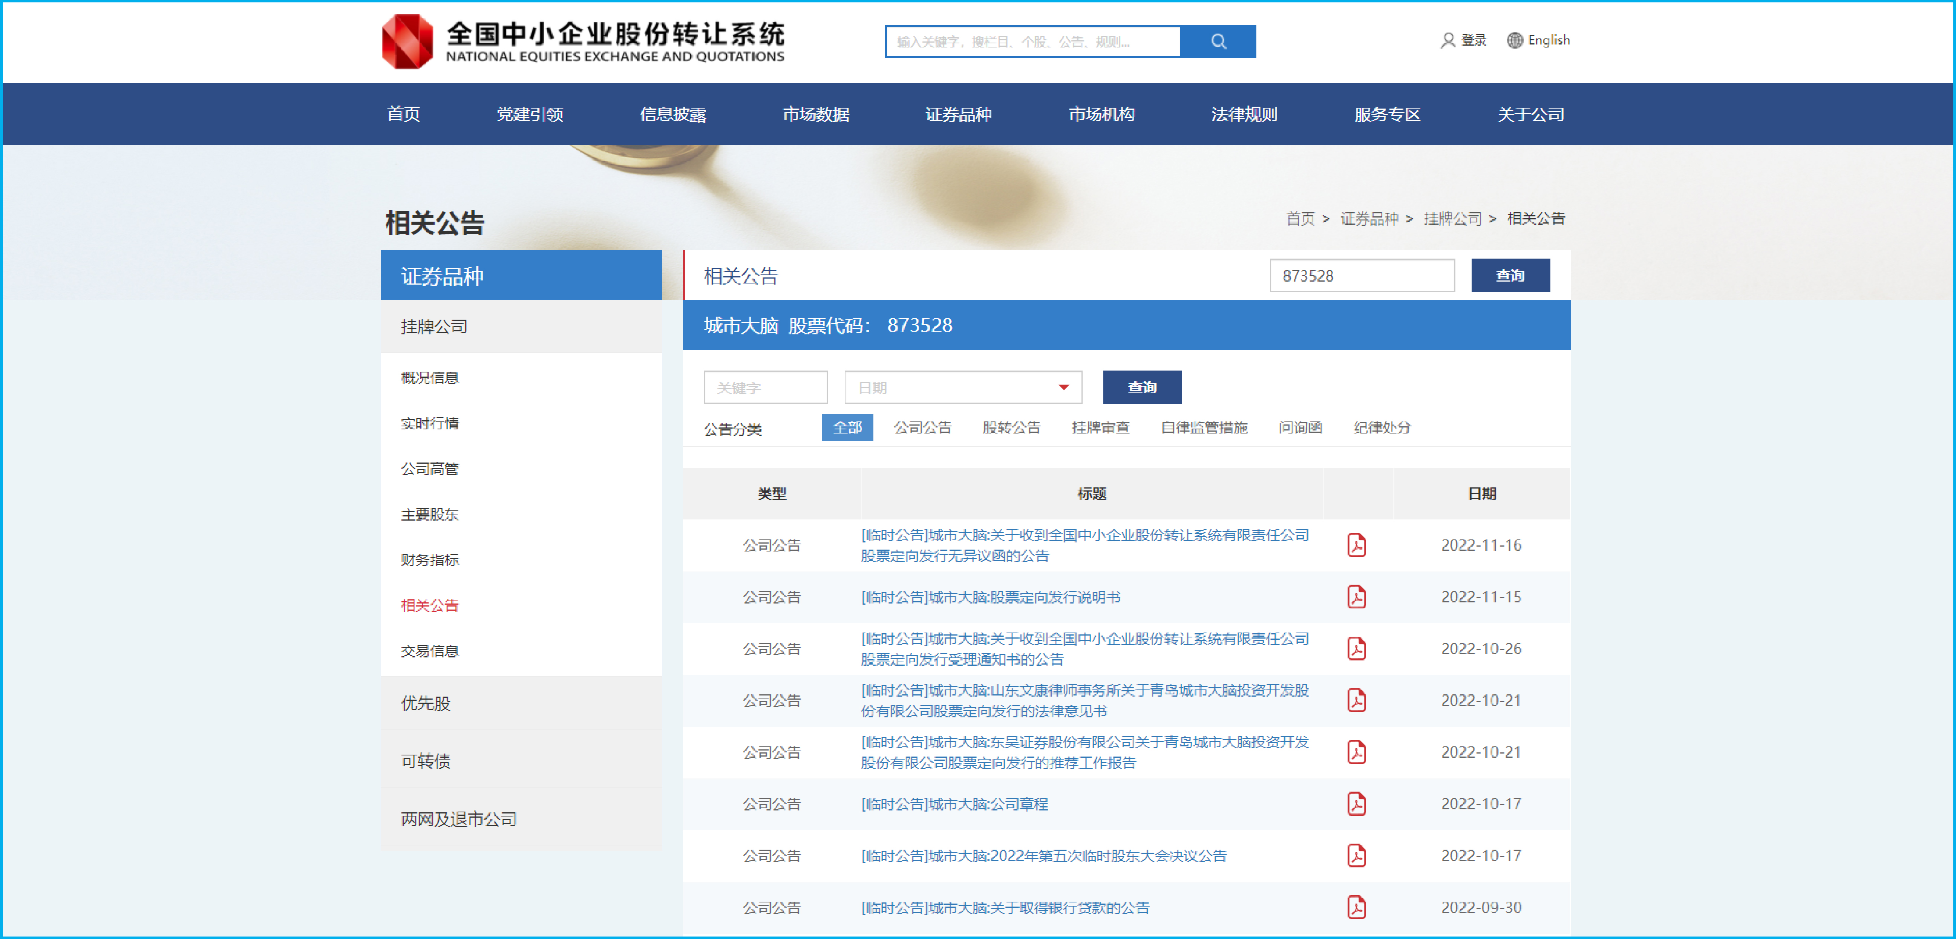Select the 问询函 category filter
Viewport: 1956px width, 939px height.
1300,427
